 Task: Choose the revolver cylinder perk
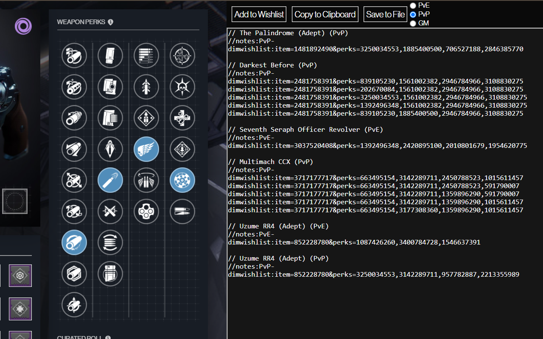pyautogui.click(x=146, y=211)
